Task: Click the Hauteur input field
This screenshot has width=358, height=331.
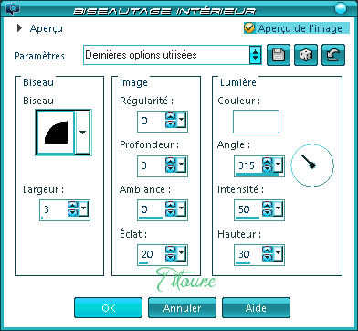Action: pyautogui.click(x=248, y=254)
